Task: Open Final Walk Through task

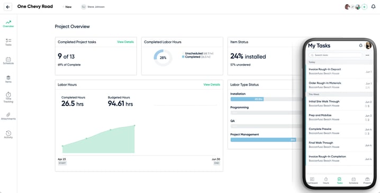Action: point(339,145)
